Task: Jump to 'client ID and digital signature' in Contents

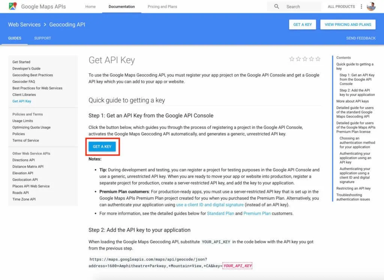Action: pyautogui.click(x=355, y=175)
